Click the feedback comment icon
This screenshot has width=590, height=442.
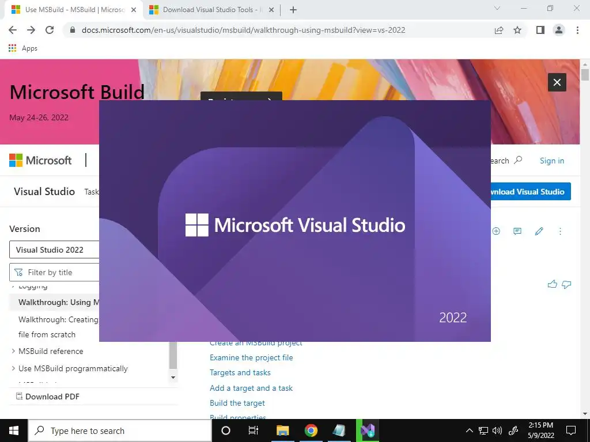[x=517, y=231]
